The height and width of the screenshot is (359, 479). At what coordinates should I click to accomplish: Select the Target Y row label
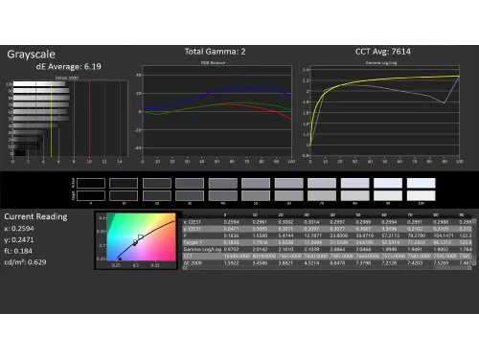coord(193,242)
